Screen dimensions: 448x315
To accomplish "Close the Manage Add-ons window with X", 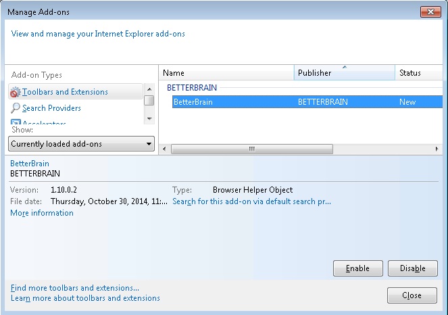I will 430,11.
